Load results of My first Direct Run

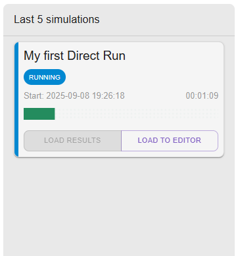pyautogui.click(x=72, y=141)
